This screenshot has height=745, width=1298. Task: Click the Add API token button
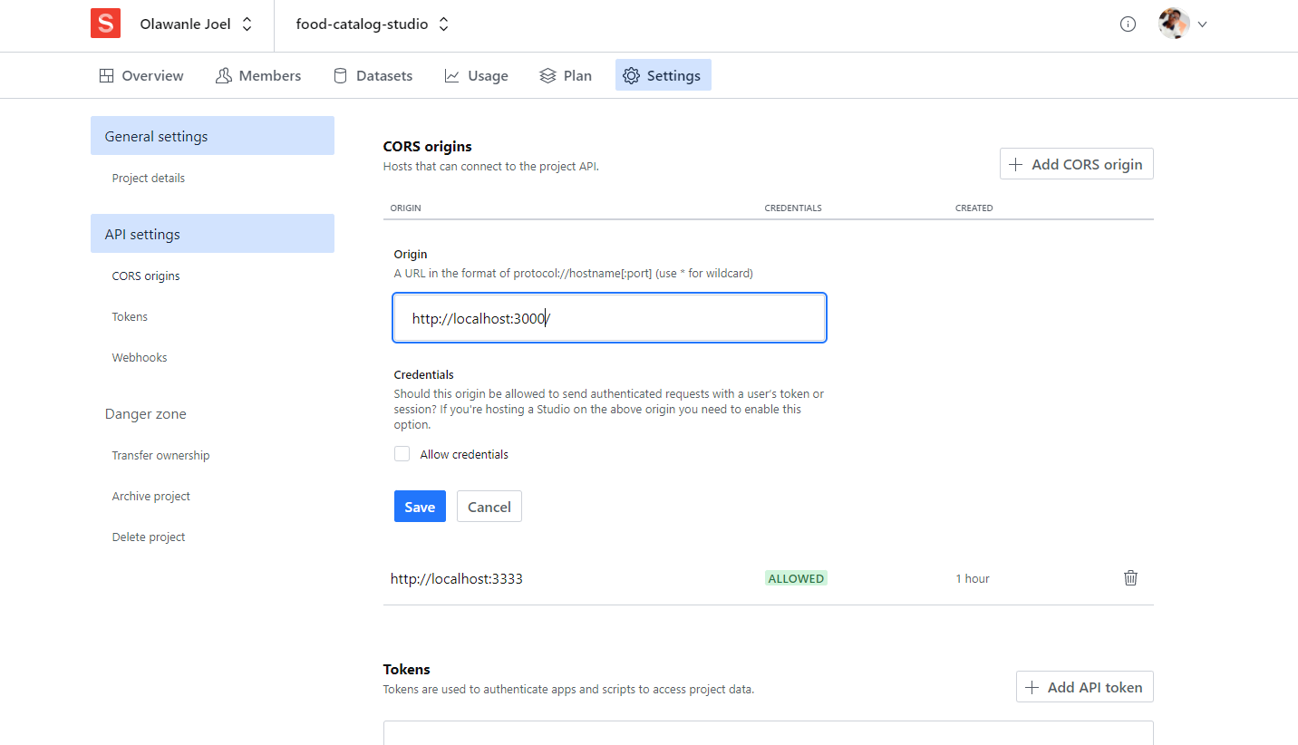click(x=1084, y=686)
